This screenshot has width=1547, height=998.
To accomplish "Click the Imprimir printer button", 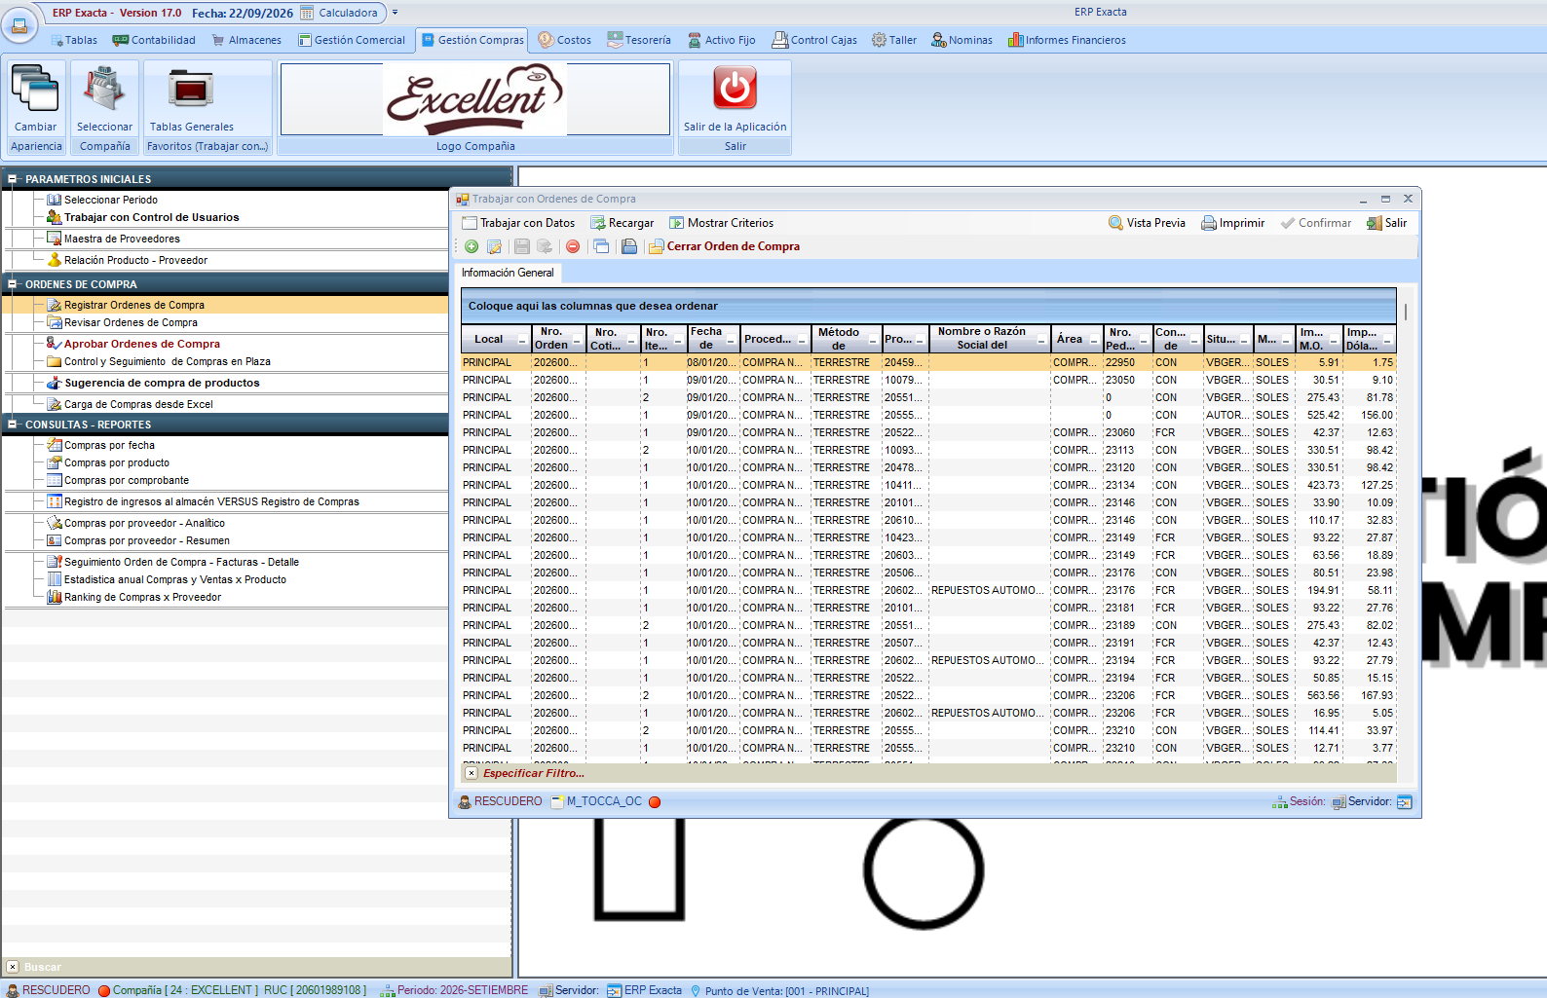I will point(1232,223).
